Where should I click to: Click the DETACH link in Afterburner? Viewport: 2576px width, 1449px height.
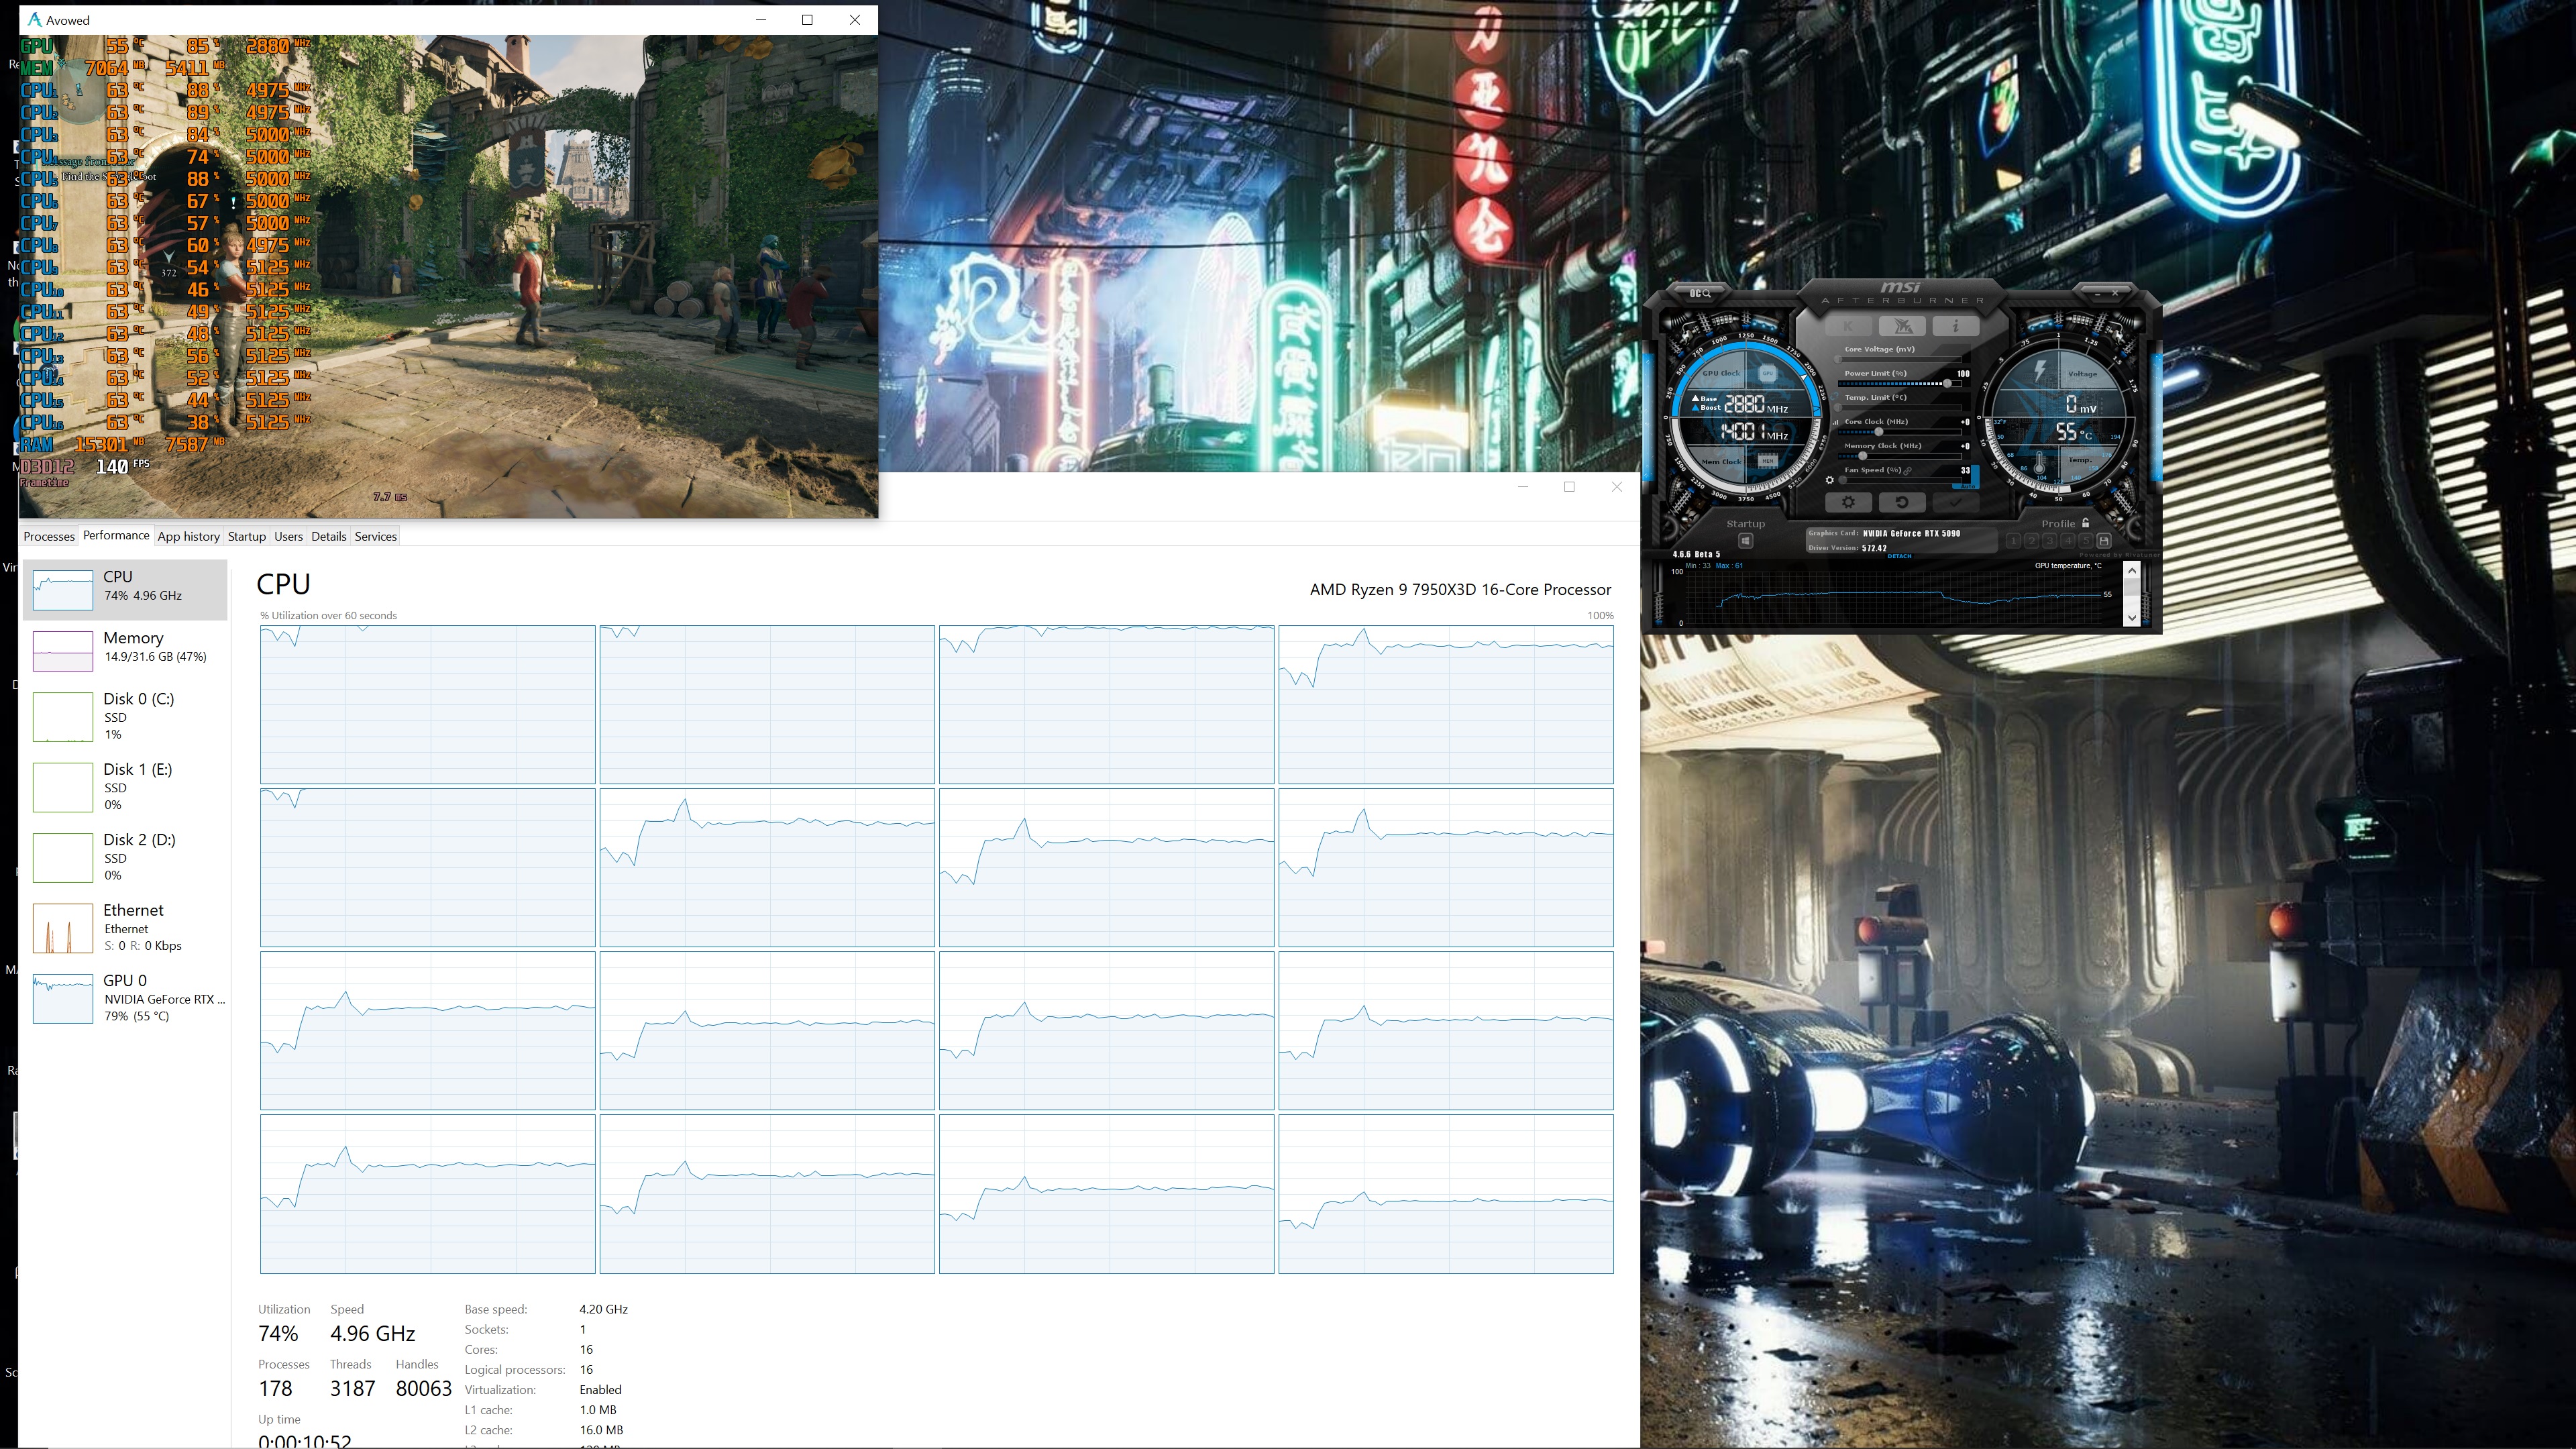click(1900, 556)
